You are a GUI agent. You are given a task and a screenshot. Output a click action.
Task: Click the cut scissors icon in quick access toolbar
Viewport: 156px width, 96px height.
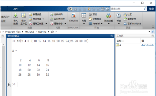[80, 9]
